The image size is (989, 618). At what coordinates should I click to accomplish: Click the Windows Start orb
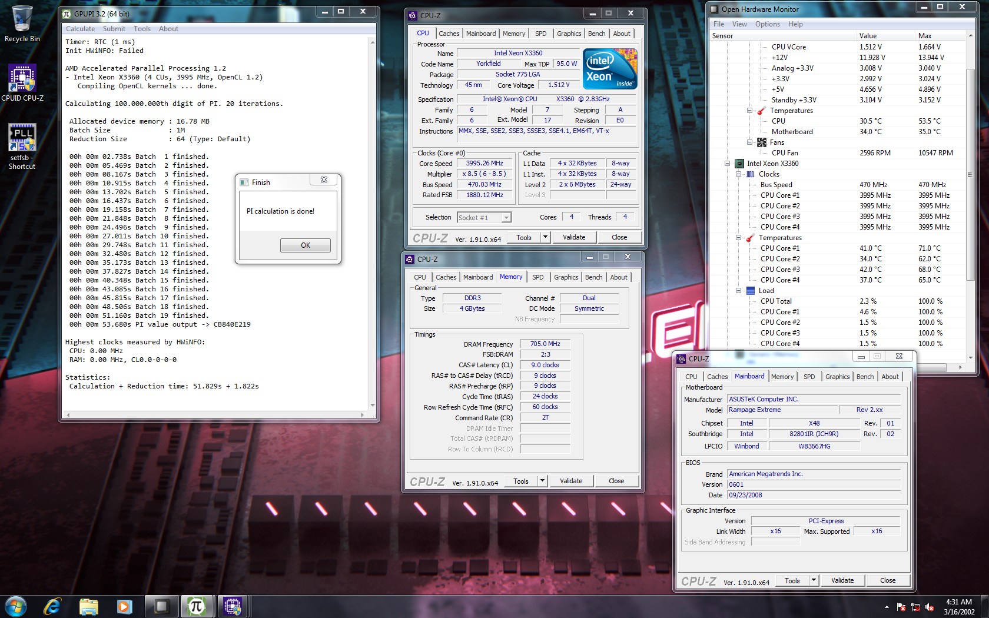point(15,606)
